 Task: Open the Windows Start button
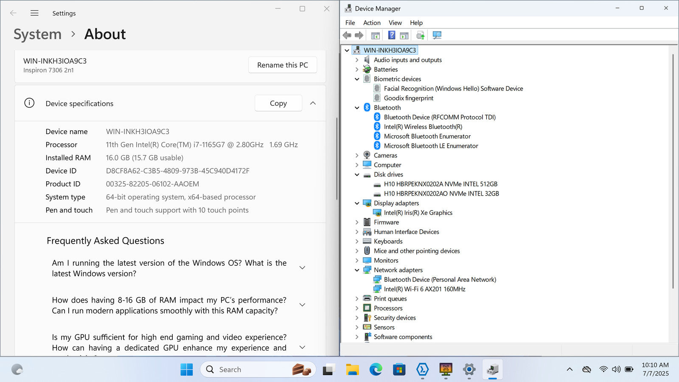[186, 370]
